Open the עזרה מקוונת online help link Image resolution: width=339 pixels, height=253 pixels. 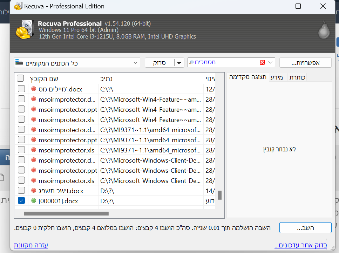tap(31, 245)
